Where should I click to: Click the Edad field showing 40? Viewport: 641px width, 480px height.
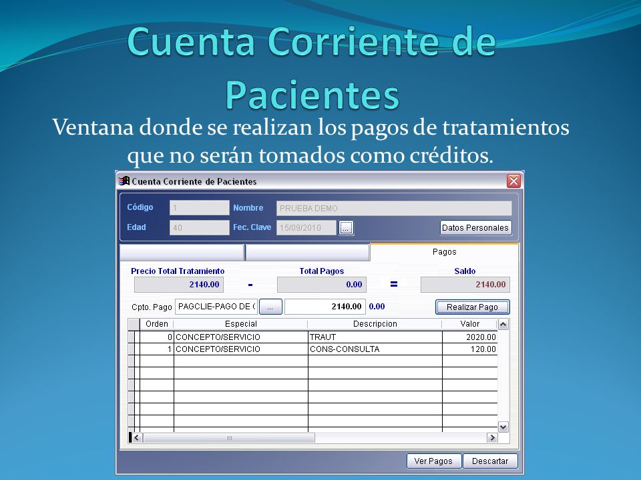[200, 228]
